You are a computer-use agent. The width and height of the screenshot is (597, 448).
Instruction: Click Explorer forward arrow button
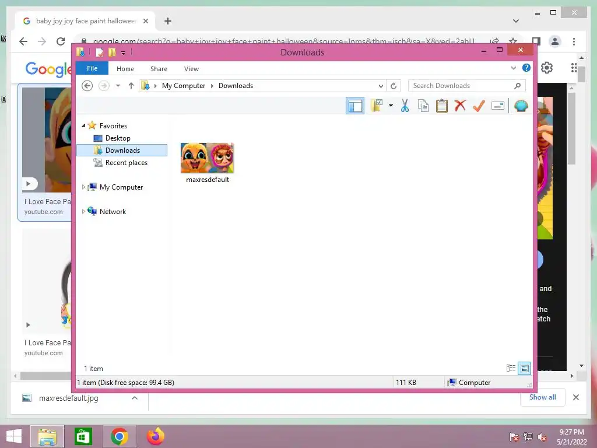pyautogui.click(x=104, y=86)
